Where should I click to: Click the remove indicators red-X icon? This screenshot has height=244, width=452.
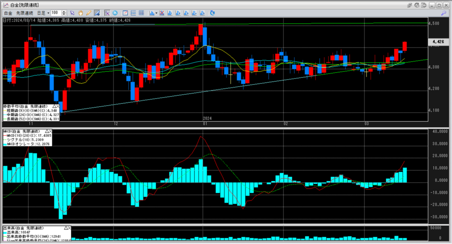(x=162, y=13)
